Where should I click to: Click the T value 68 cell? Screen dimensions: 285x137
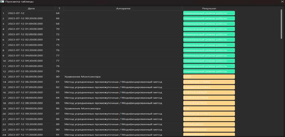pyautogui.click(x=58, y=24)
